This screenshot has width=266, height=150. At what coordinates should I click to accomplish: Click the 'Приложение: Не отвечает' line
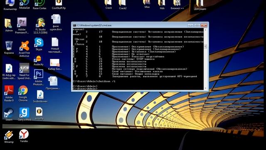131,54
